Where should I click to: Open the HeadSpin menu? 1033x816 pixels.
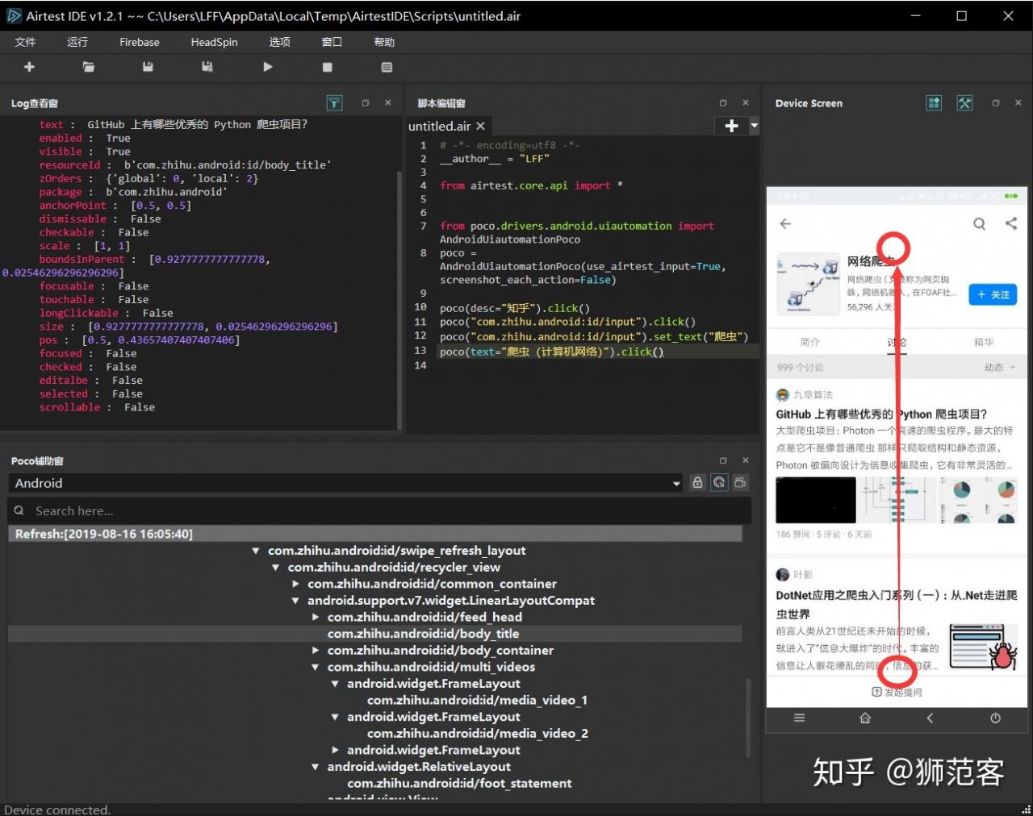tap(215, 42)
